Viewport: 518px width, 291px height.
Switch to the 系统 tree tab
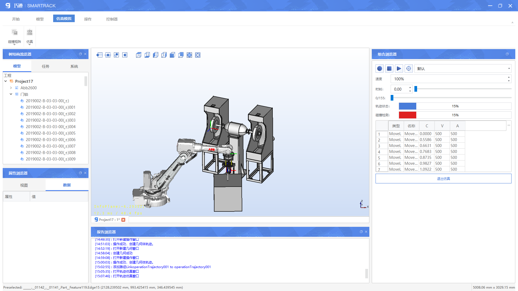click(74, 66)
